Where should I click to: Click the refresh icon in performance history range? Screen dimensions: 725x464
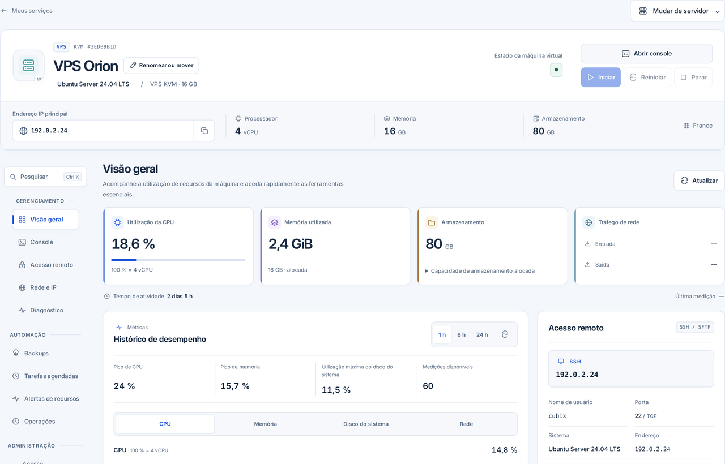click(x=505, y=334)
